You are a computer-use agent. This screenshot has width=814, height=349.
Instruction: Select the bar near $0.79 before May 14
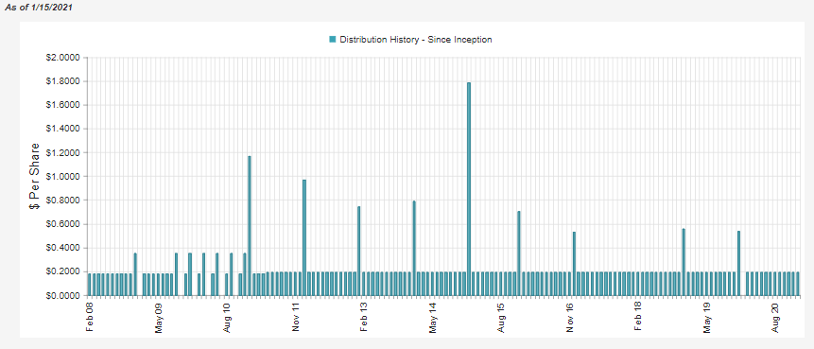[414, 248]
